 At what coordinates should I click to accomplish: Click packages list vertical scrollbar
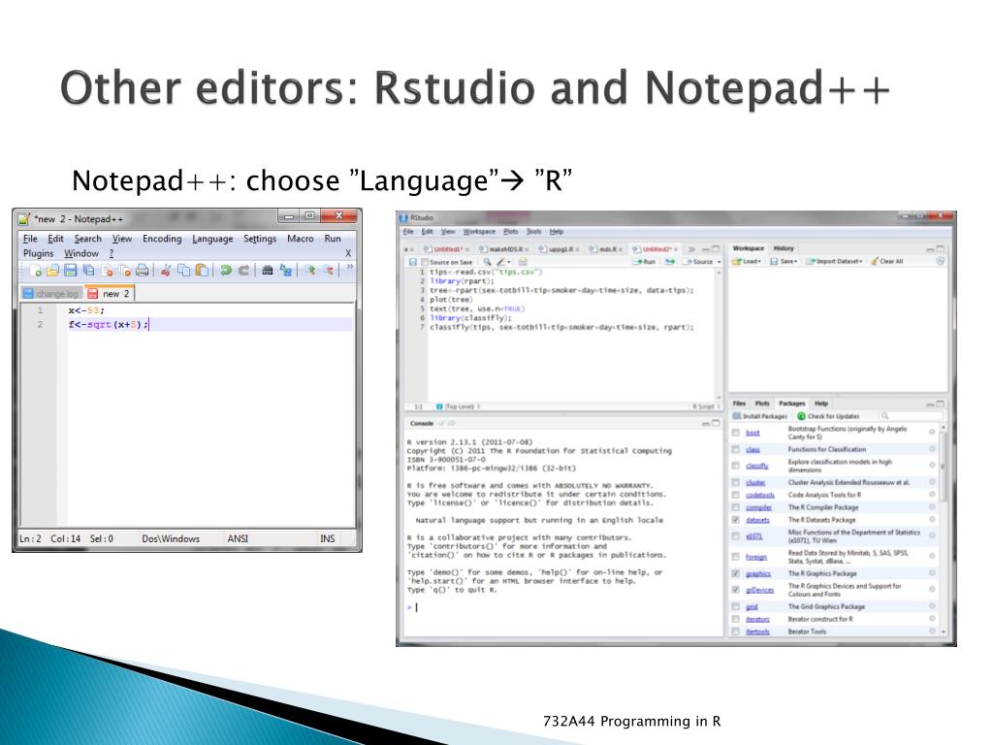pyautogui.click(x=943, y=467)
